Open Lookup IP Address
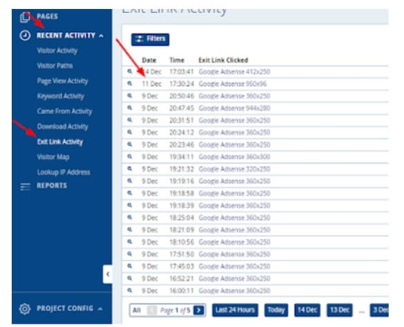This screenshot has height=327, width=404. pyautogui.click(x=64, y=172)
